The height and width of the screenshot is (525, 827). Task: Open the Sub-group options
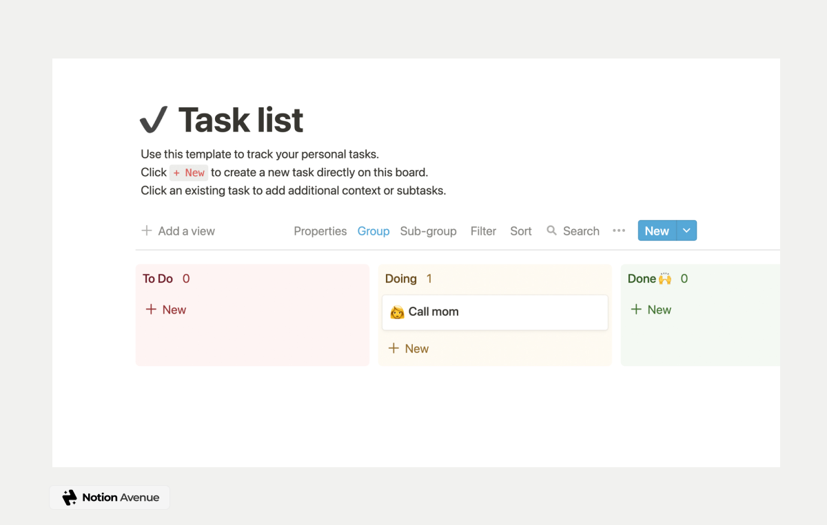pos(428,231)
